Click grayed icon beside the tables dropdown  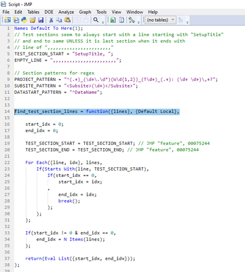click(x=181, y=20)
